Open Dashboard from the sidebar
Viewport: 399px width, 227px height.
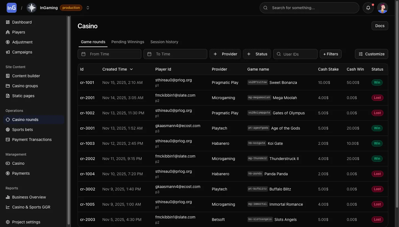click(22, 22)
